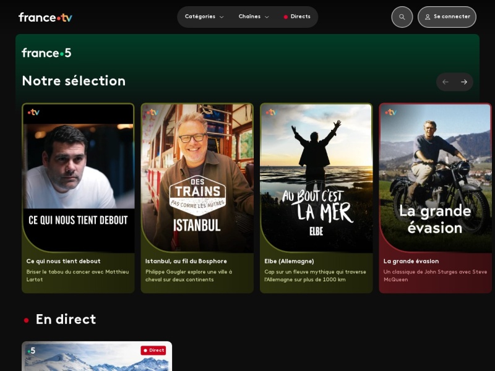The width and height of the screenshot is (495, 371).
Task: Open the france.tv home logo
Action: 45,17
